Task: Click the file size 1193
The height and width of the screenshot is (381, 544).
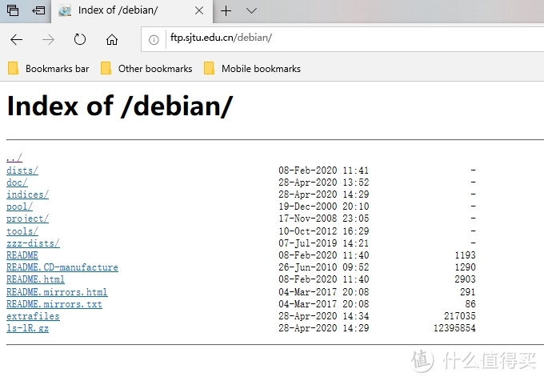Action: (x=466, y=255)
